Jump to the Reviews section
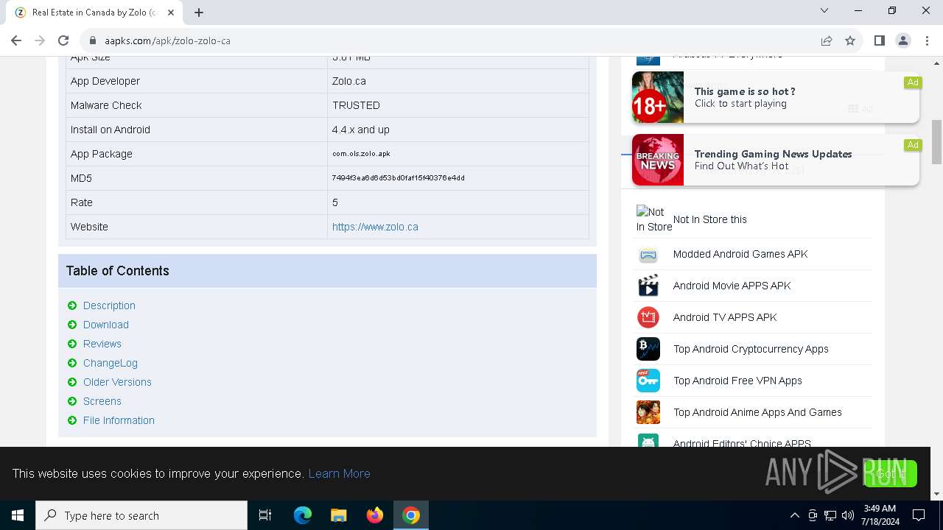943x530 pixels. [102, 344]
